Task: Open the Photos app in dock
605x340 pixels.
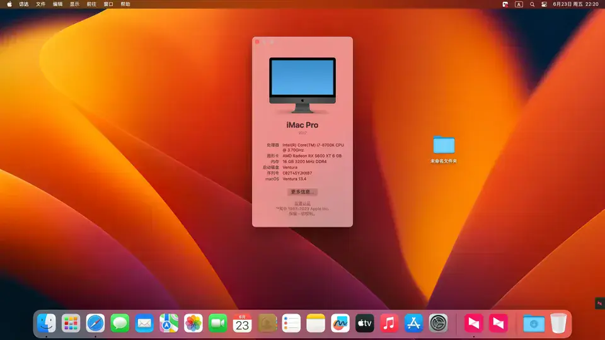Action: click(x=193, y=323)
